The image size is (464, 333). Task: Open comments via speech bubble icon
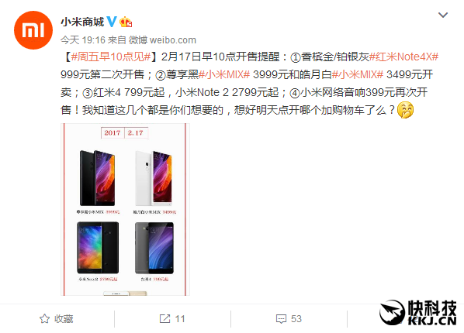(281, 319)
